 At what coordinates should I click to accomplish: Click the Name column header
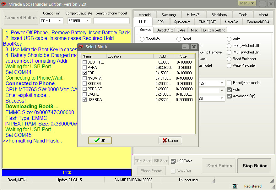pyautogui.click(x=94, y=56)
